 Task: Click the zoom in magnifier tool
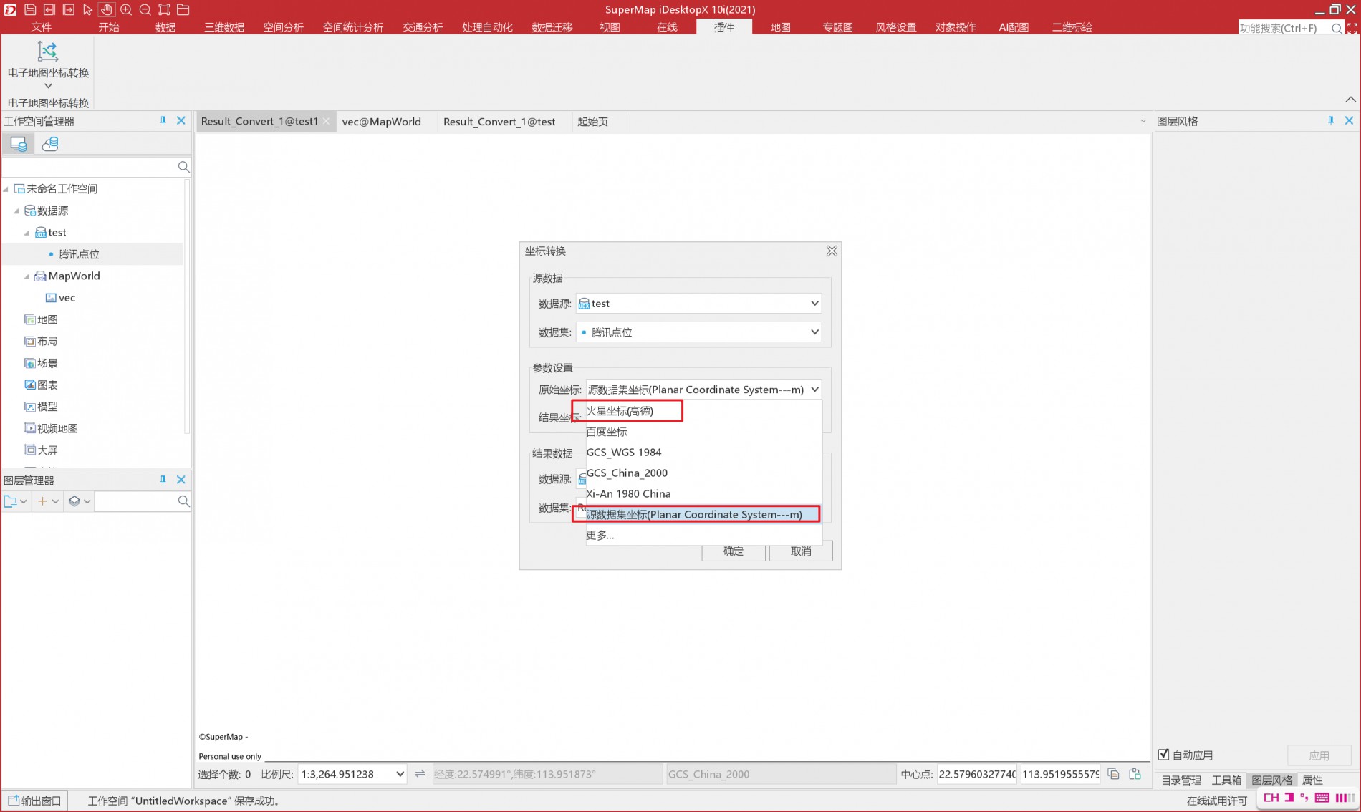126,9
